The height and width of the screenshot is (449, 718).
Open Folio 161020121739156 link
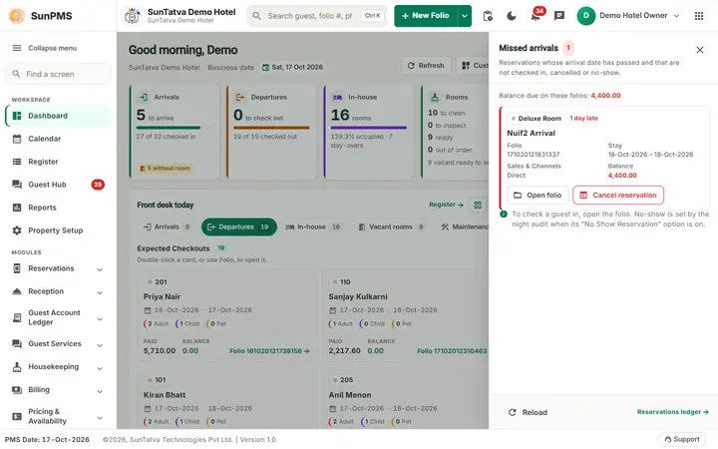(269, 351)
